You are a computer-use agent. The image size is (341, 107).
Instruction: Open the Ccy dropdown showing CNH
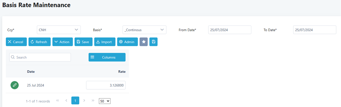59,30
